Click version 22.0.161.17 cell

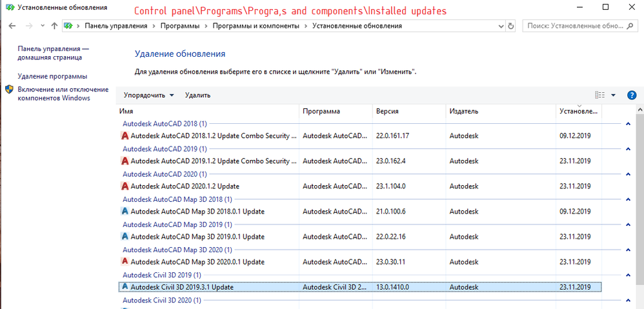point(392,136)
